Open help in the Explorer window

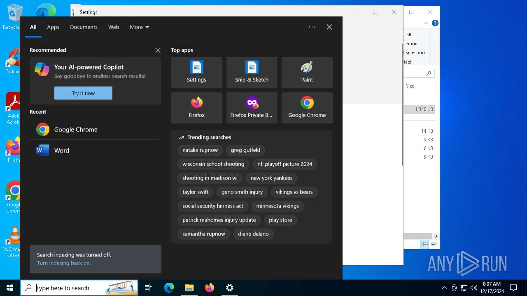[x=435, y=23]
